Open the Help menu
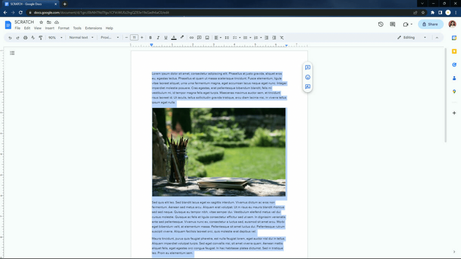Screen dimensions: 461x259 coord(109,28)
